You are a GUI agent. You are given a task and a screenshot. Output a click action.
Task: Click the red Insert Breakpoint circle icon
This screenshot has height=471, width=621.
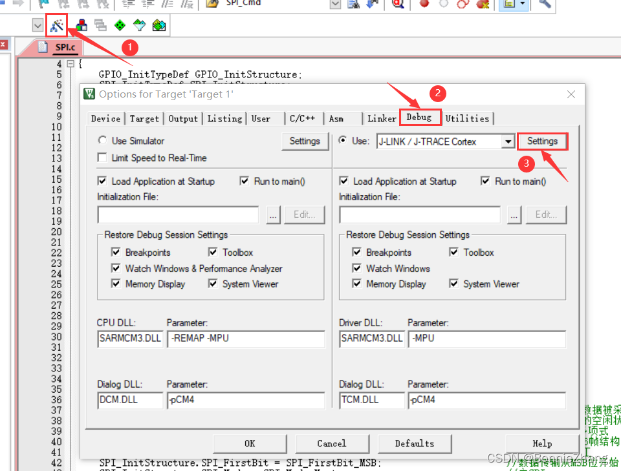click(424, 4)
